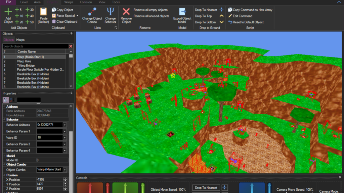Add 40 objects with the +40 button

click(x=30, y=16)
